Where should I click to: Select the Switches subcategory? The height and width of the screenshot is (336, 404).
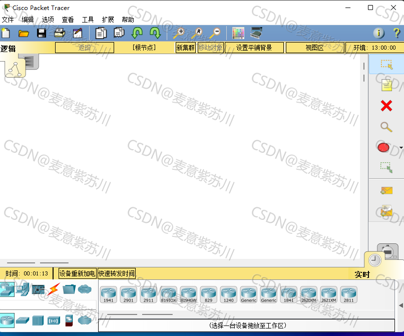click(x=23, y=320)
